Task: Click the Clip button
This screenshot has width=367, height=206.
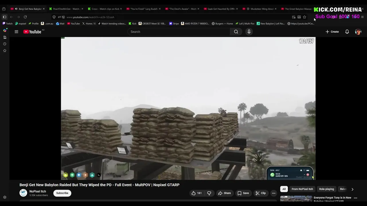Action: pos(260,193)
